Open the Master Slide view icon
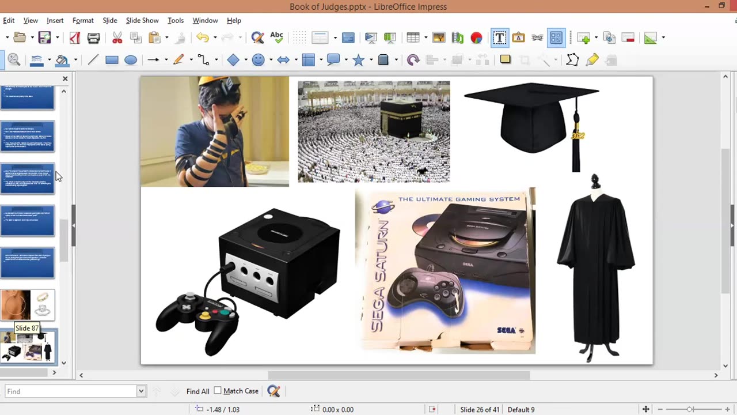 [348, 37]
